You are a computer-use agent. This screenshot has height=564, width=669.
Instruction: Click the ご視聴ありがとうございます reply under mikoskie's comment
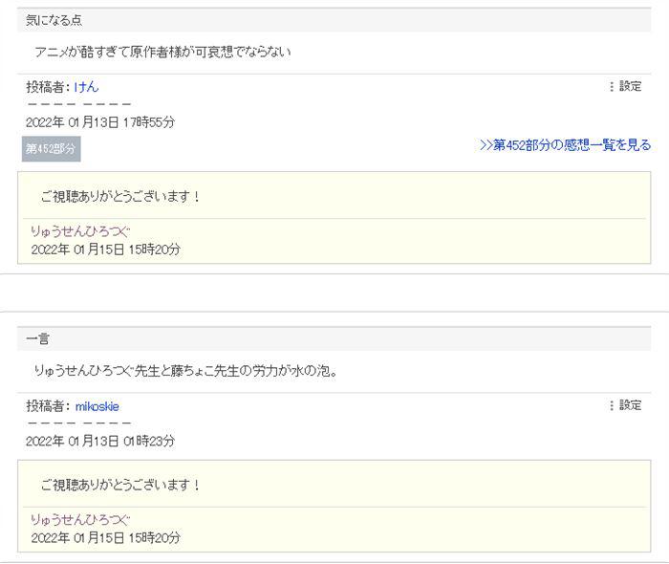coord(121,486)
